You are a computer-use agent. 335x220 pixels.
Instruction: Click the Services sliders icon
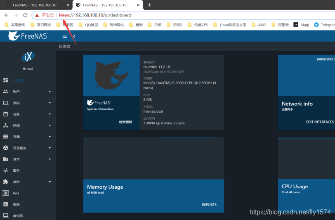[5, 170]
